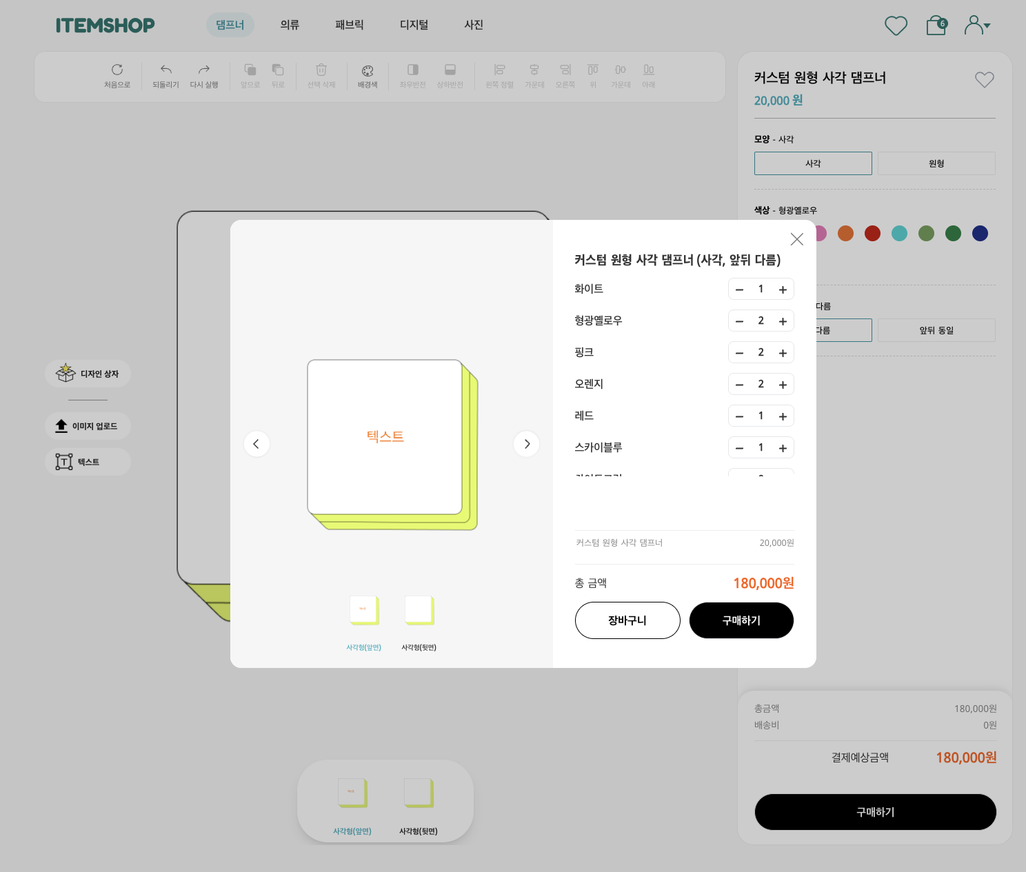Open the 디자인 상자 design box

(88, 374)
